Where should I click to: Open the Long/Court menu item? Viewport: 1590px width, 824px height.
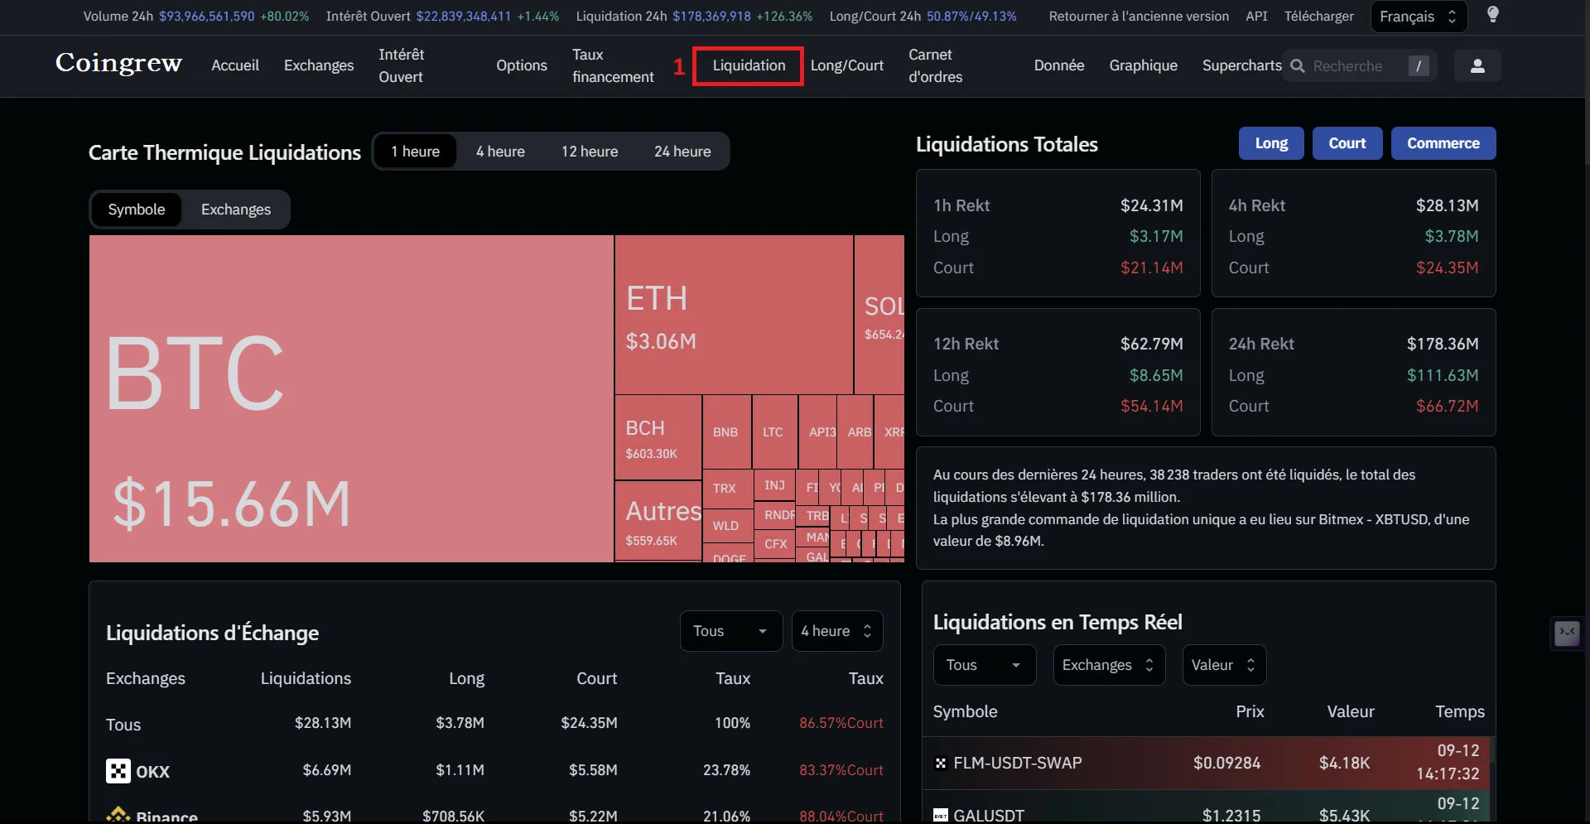pyautogui.click(x=847, y=65)
